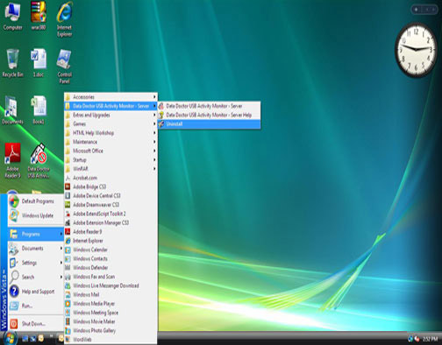Highlight Data Doctor USB Activity Monitor folder entry
The image size is (442, 345).
click(x=110, y=106)
